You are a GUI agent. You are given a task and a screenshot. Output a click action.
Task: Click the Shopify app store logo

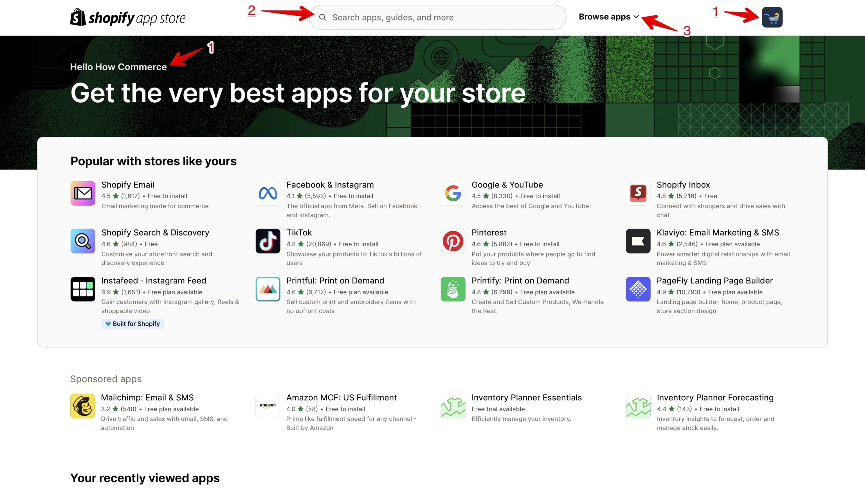click(128, 17)
